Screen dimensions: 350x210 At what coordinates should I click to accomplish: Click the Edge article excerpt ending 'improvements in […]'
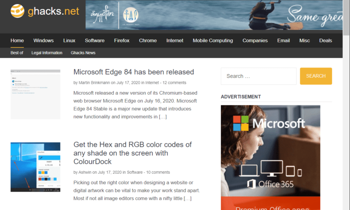pyautogui.click(x=135, y=105)
